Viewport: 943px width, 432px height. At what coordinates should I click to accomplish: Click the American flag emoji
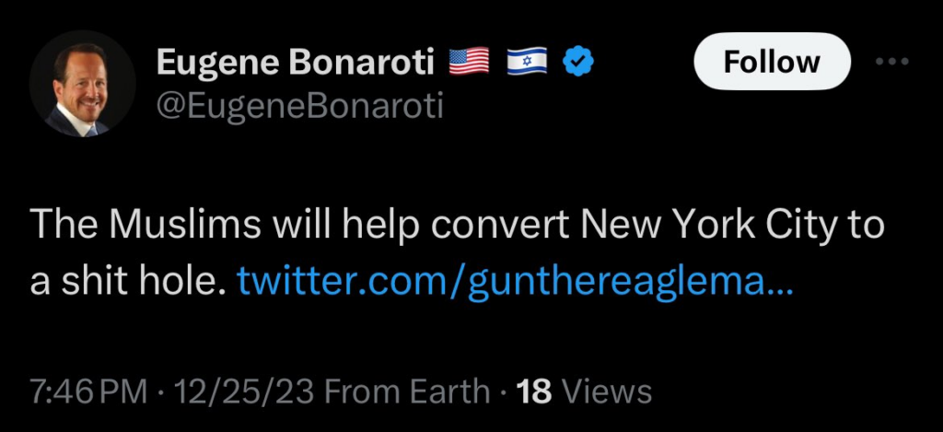coord(470,62)
